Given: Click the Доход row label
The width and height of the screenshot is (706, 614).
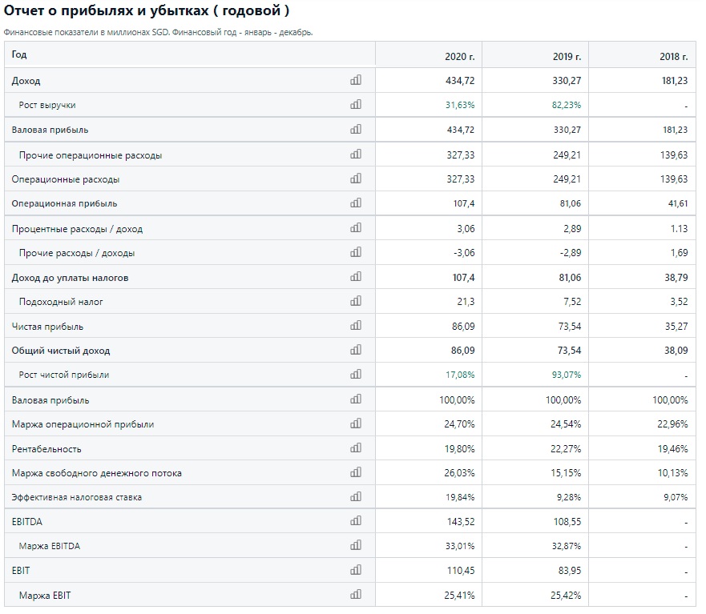Looking at the screenshot, I should 26,81.
